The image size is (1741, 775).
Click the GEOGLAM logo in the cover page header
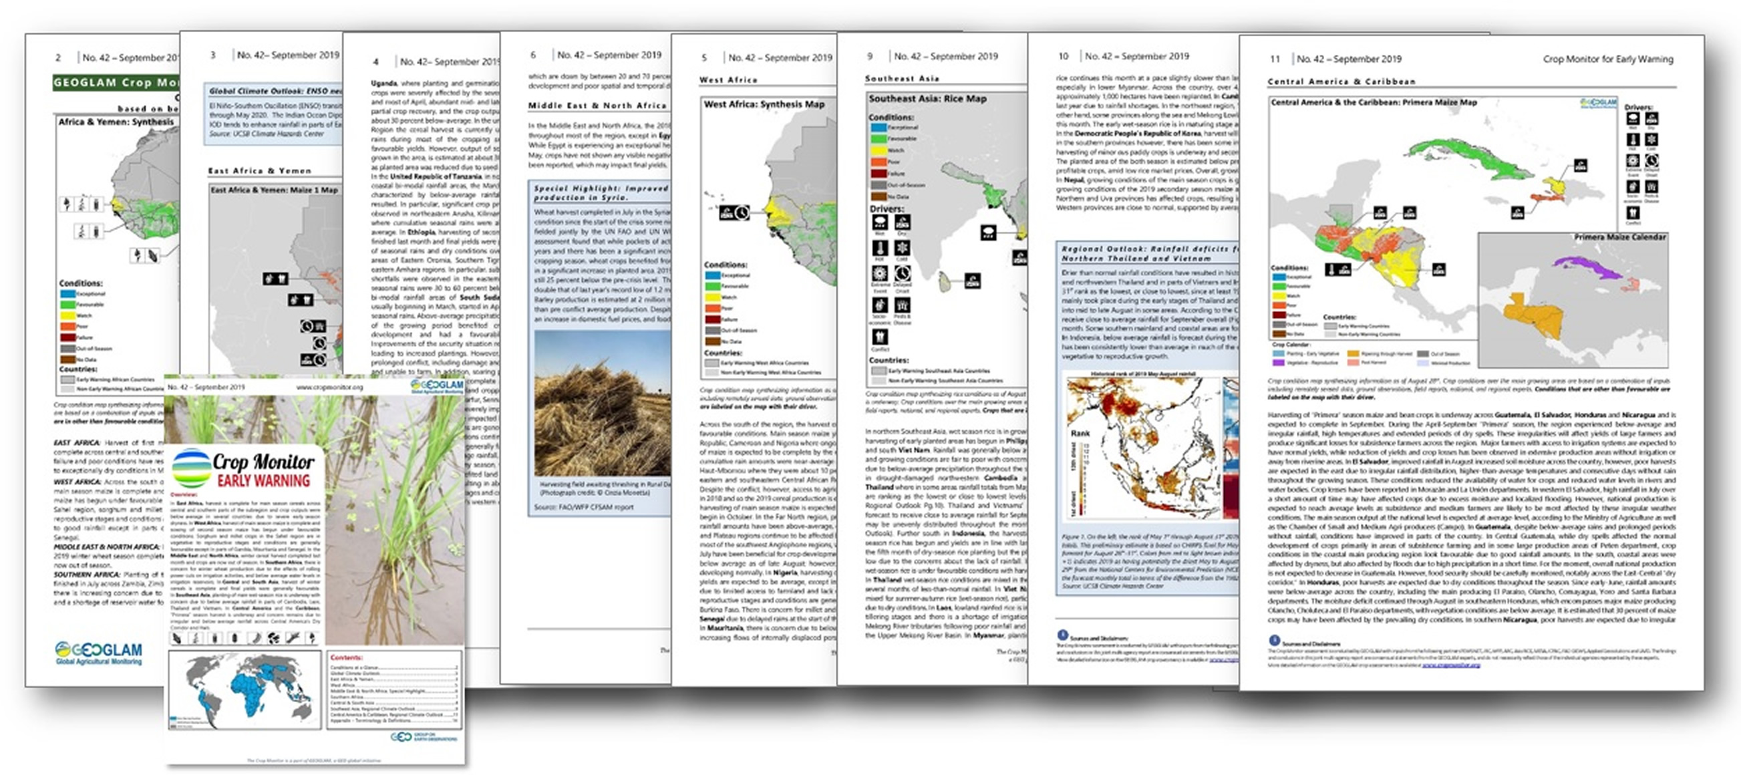click(x=437, y=386)
